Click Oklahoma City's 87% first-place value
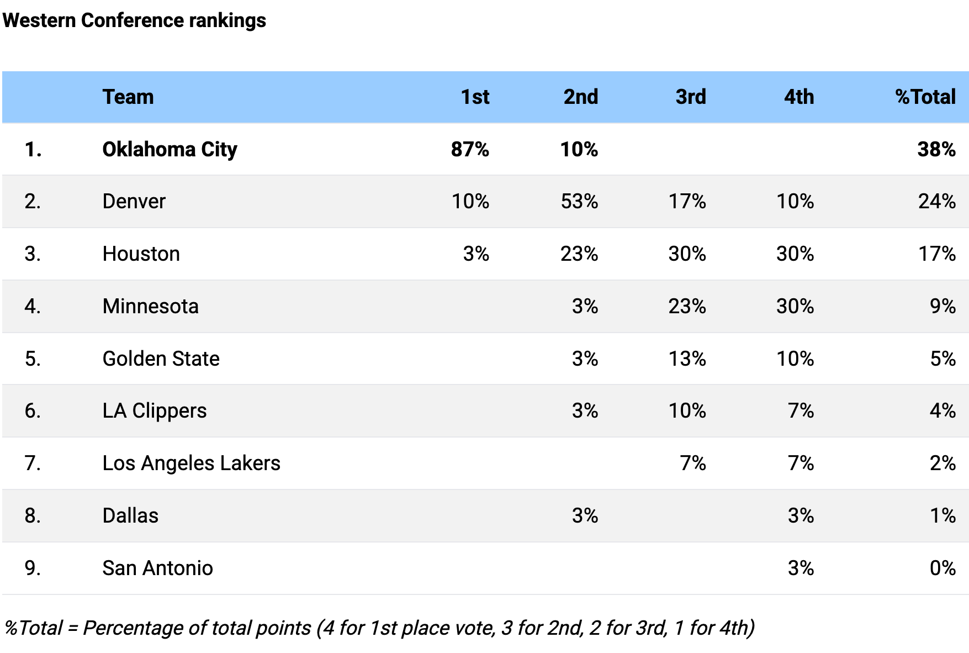This screenshot has width=969, height=653. pos(470,149)
